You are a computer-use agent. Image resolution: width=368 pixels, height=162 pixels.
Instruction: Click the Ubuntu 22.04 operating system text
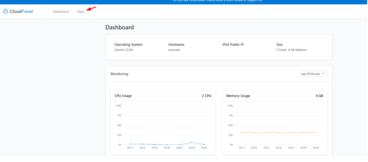[x=123, y=50]
